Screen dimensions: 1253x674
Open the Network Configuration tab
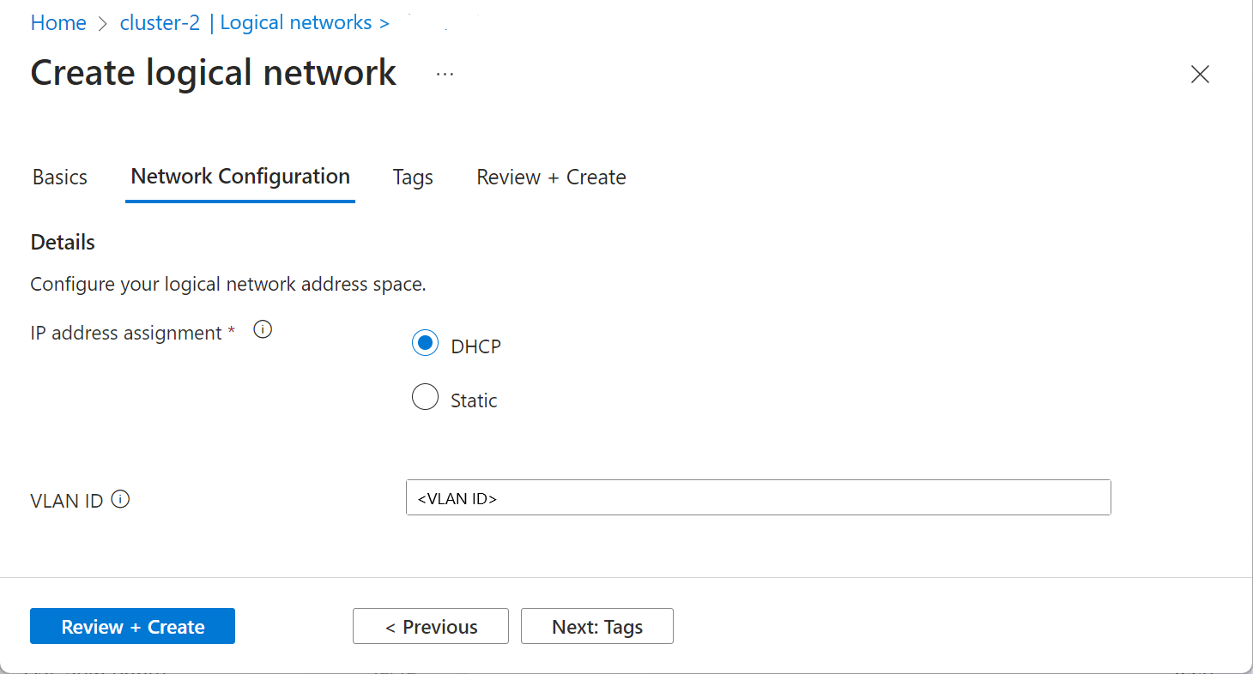click(240, 177)
